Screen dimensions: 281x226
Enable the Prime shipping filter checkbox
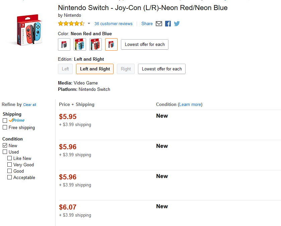[5, 120]
